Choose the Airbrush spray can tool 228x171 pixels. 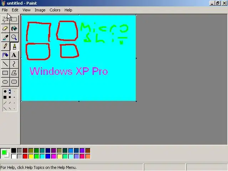(x=5, y=55)
